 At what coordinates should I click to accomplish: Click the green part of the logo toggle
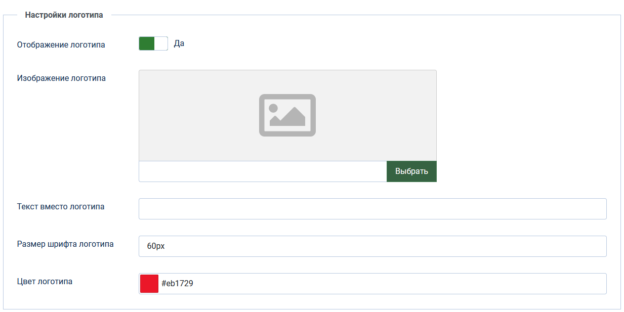pyautogui.click(x=147, y=43)
